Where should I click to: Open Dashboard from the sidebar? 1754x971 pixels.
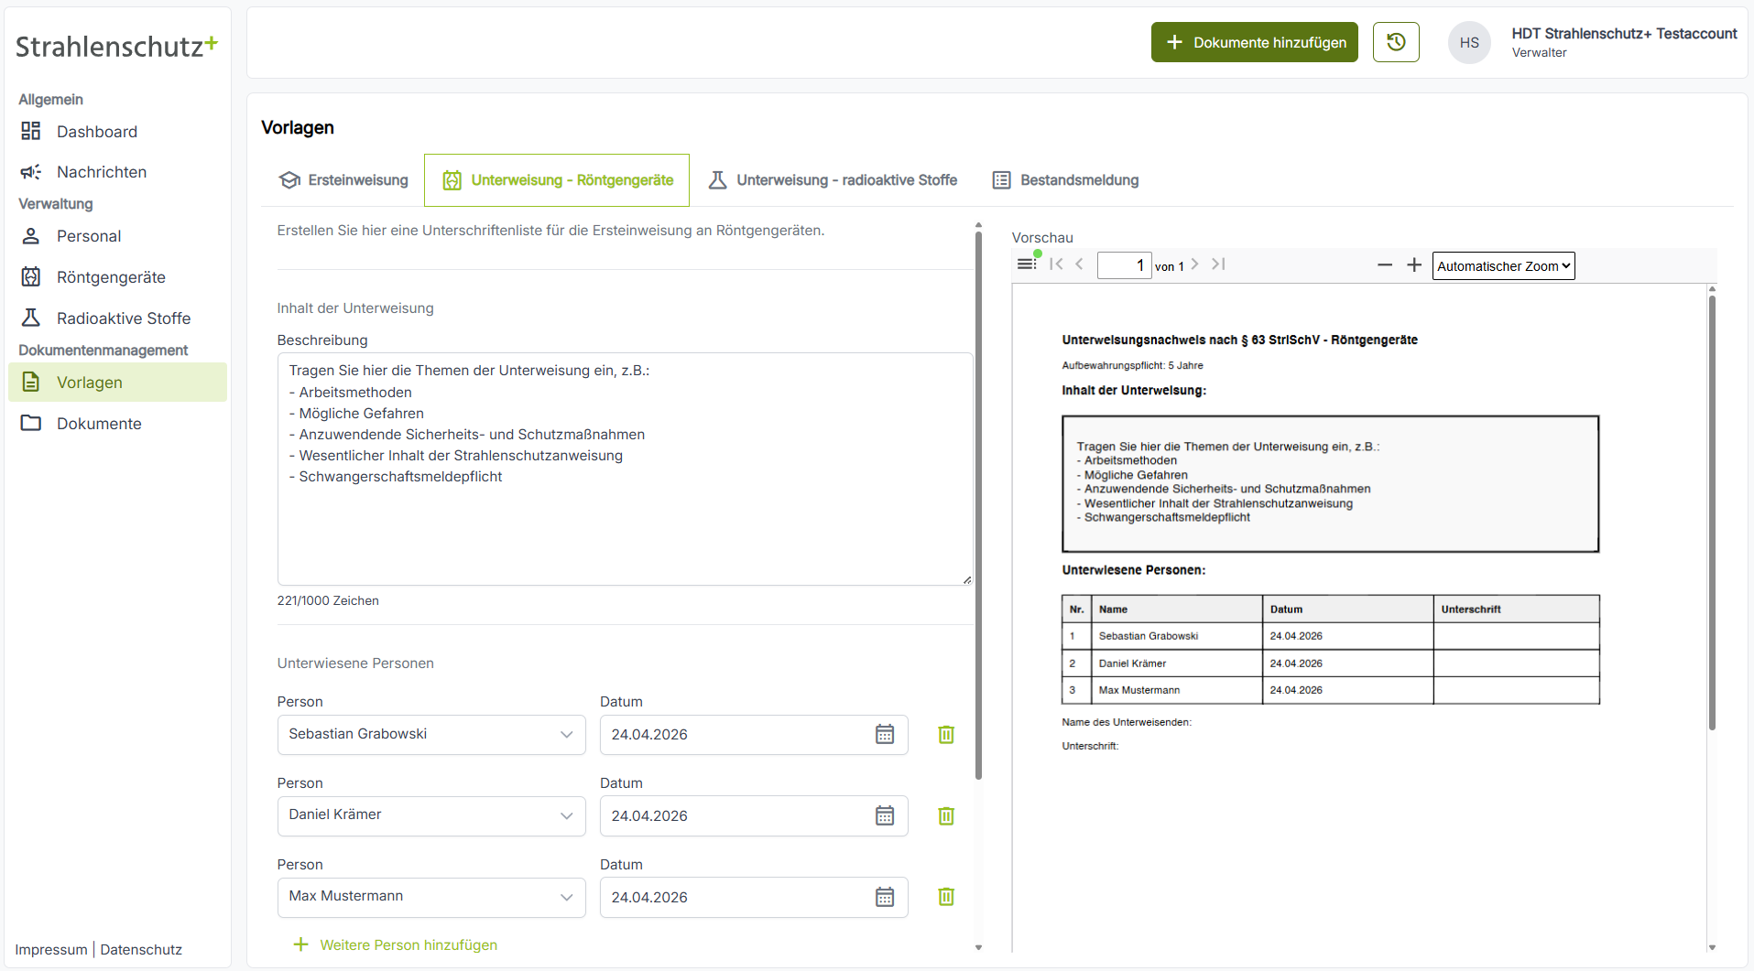click(117, 132)
